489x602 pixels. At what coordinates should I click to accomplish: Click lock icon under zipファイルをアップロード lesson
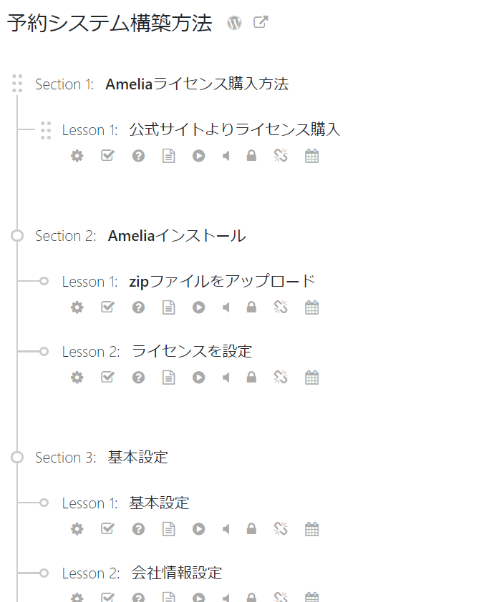tap(251, 307)
